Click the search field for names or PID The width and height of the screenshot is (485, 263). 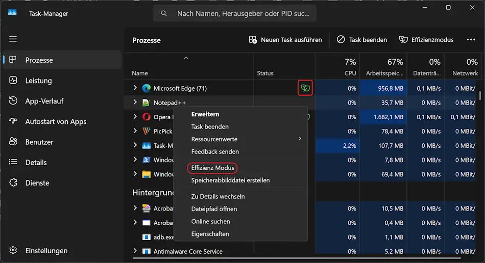coord(235,13)
